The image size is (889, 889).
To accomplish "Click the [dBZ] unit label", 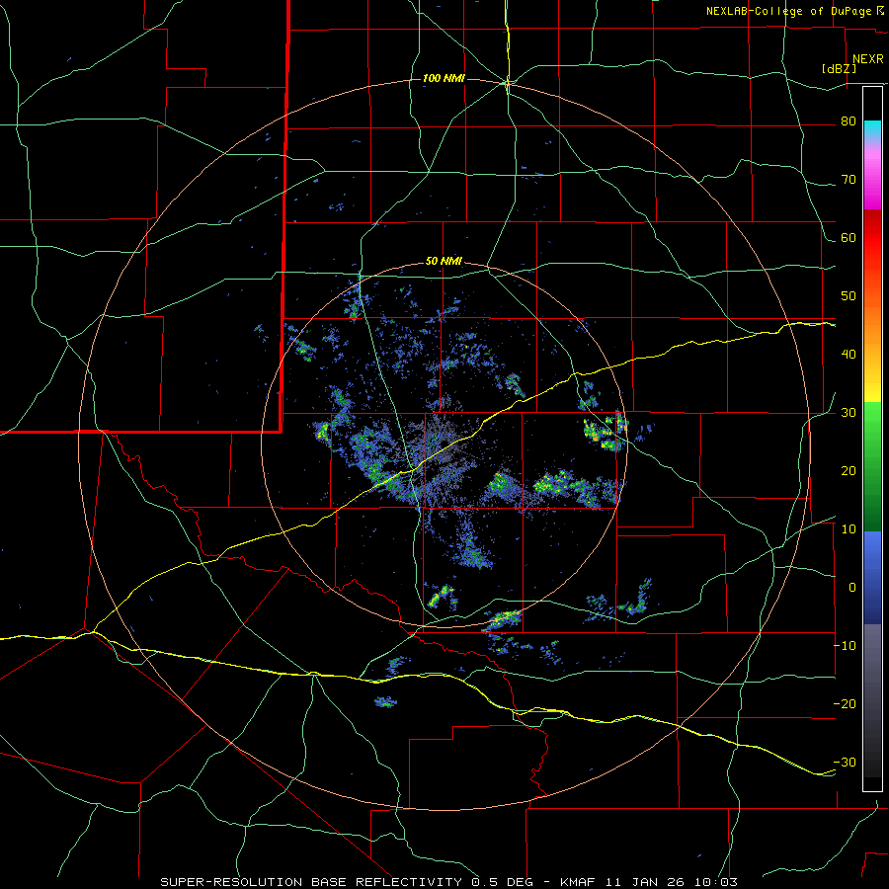I will [x=839, y=69].
